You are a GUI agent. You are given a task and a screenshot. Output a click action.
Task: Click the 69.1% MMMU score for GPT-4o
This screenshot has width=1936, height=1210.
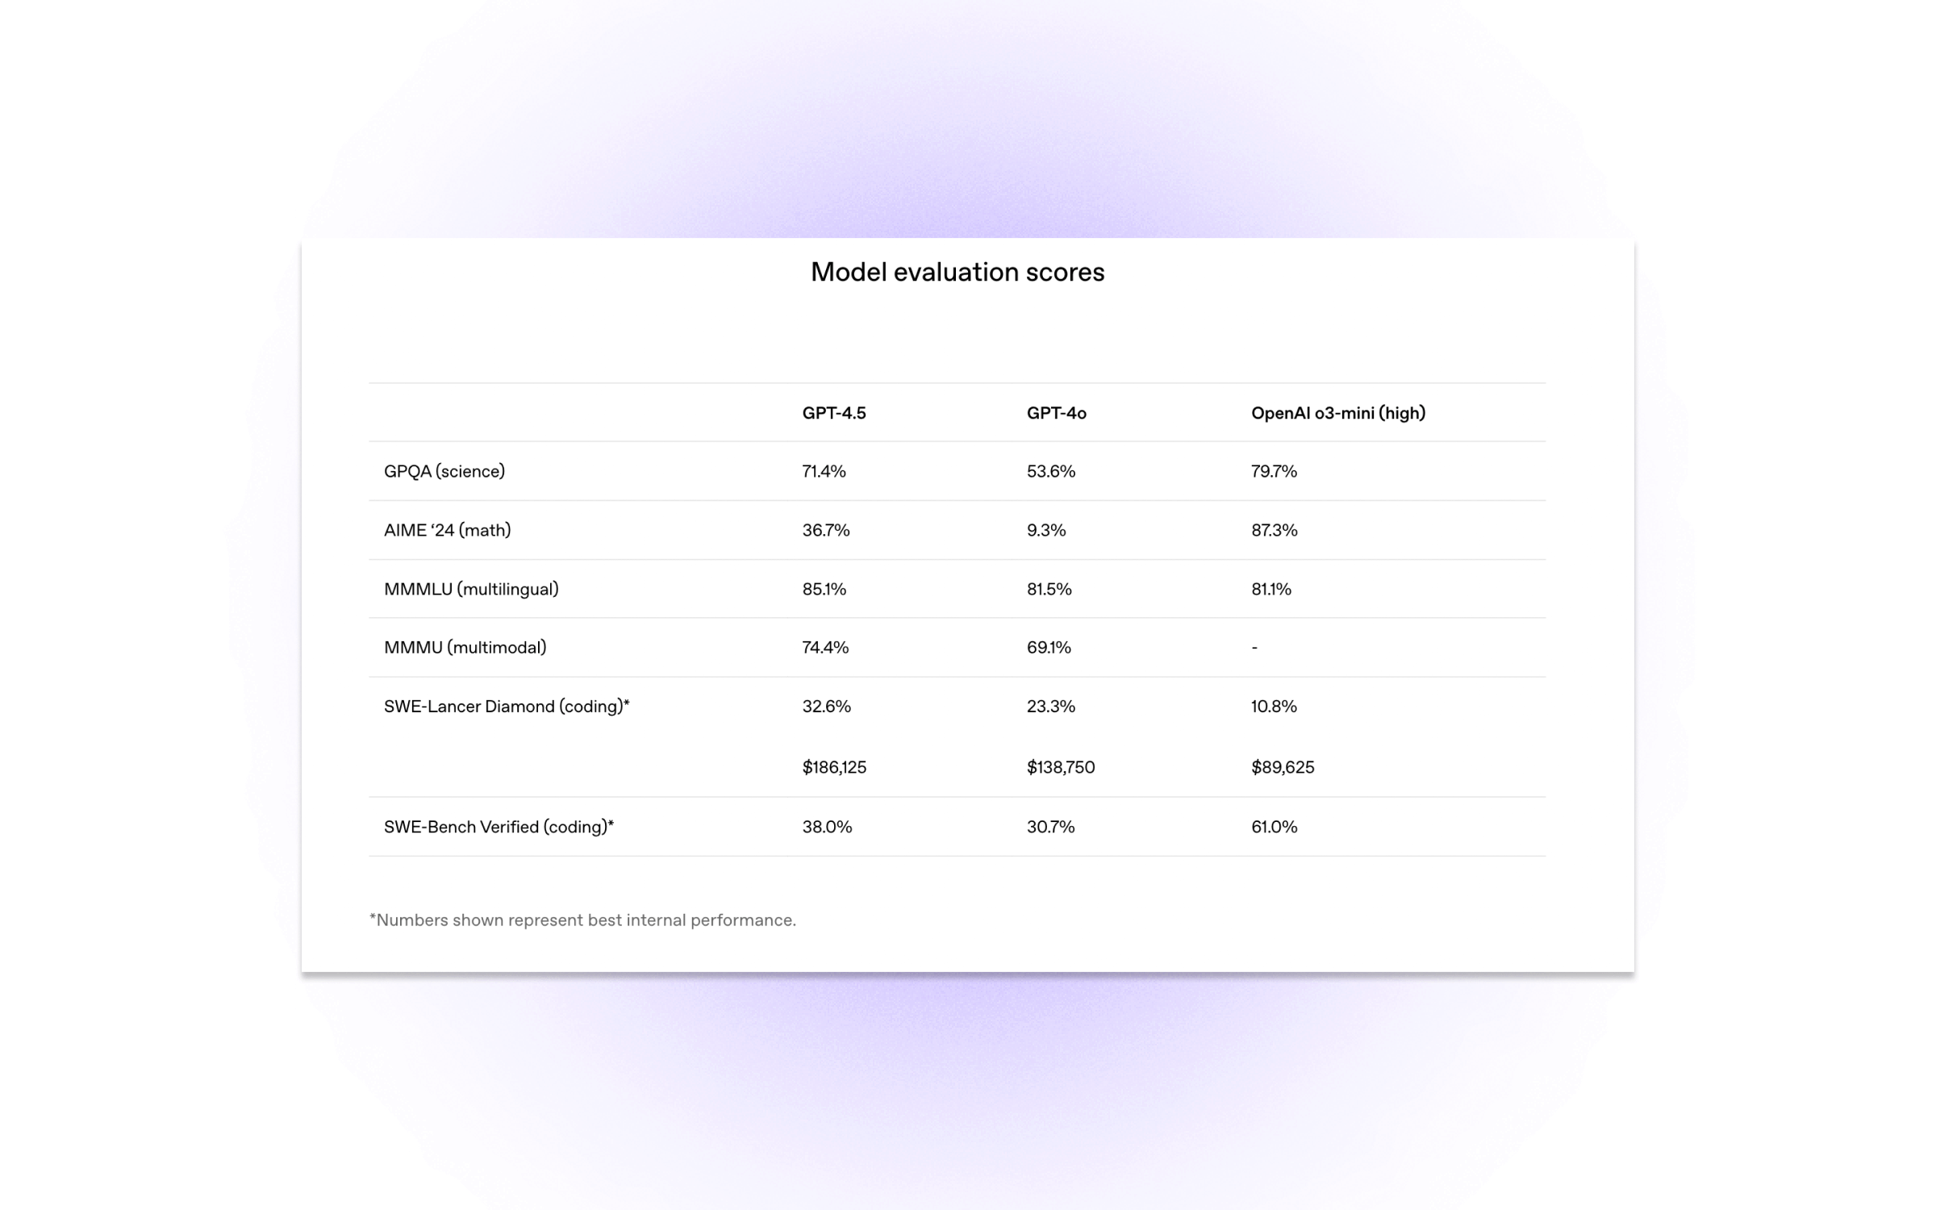(1049, 647)
